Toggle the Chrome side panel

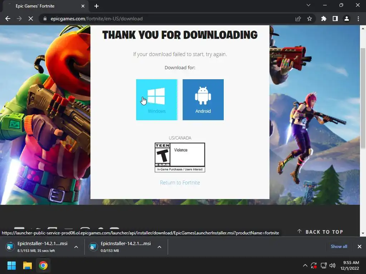pyautogui.click(x=335, y=19)
